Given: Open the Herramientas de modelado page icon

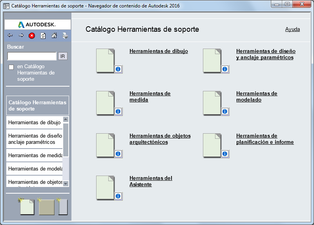Looking at the screenshot, I should click(212, 103).
